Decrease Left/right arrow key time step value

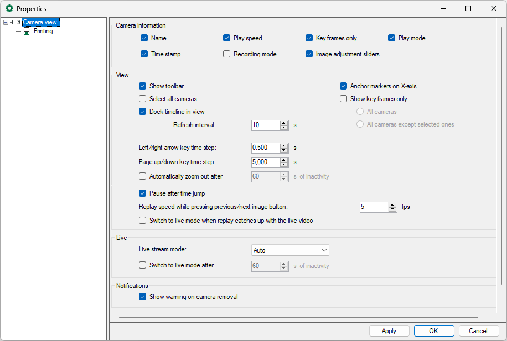[284, 150]
